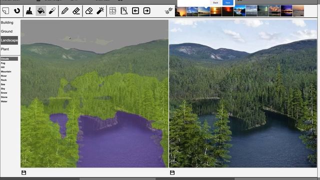This screenshot has height=180, width=320.
Task: Select the Clouds label
Action: pos(9,59)
